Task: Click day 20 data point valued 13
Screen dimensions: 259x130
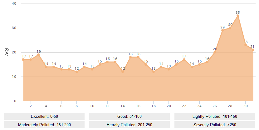Action: point(169,69)
